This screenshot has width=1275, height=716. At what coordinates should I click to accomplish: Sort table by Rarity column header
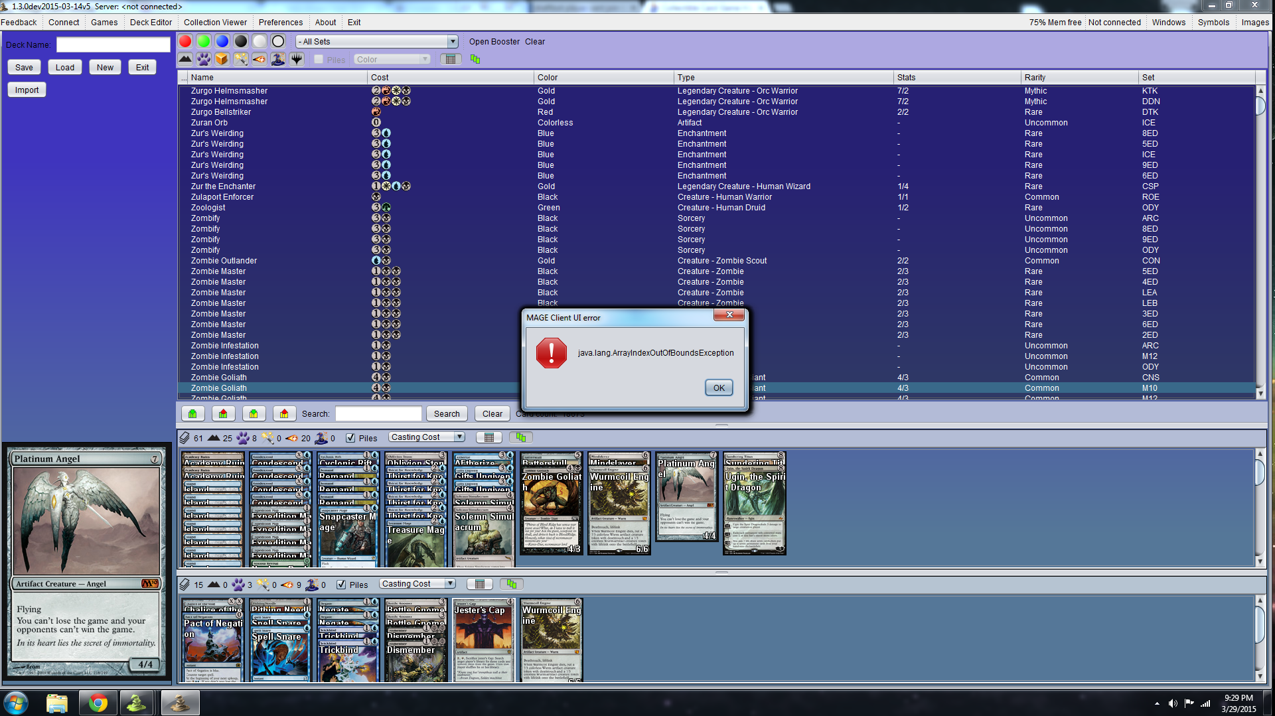pyautogui.click(x=1079, y=78)
